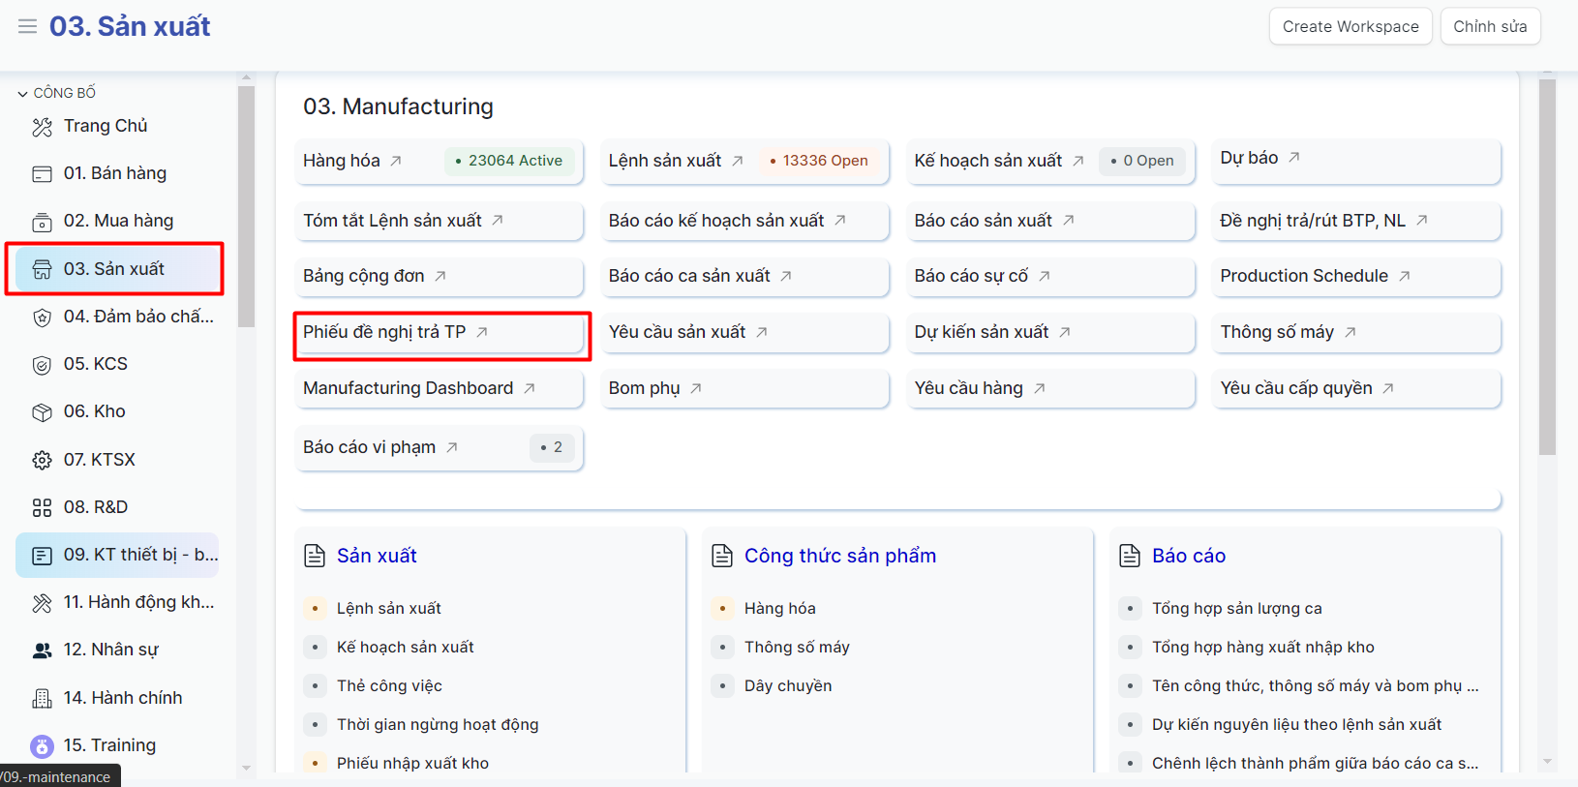Open Phiếu đề nghị trả TP shortcut
The width and height of the screenshot is (1578, 787).
point(384,332)
